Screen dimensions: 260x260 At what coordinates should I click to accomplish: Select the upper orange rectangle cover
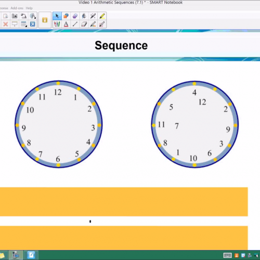coord(124,202)
